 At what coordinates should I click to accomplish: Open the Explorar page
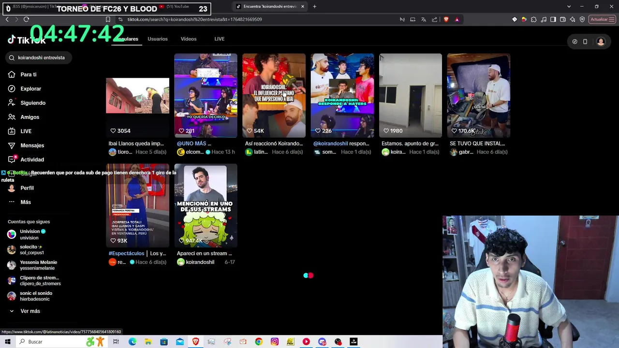coord(25,88)
